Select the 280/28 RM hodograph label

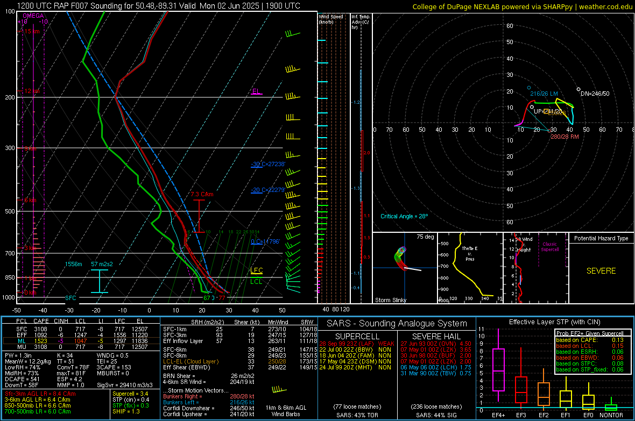click(x=565, y=137)
